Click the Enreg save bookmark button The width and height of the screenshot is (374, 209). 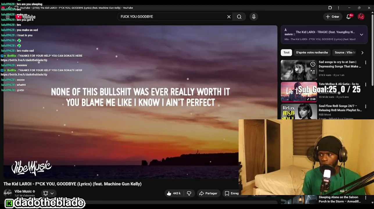coord(232,193)
